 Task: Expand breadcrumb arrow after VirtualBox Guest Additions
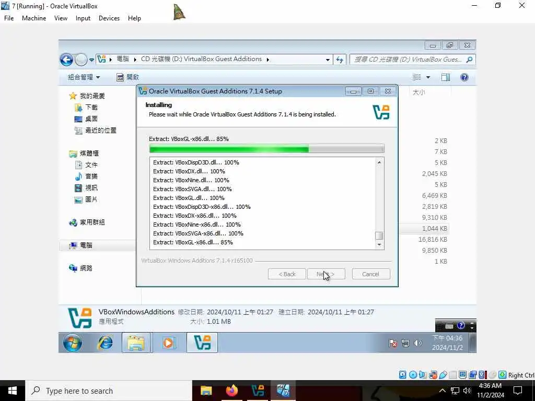pyautogui.click(x=268, y=60)
